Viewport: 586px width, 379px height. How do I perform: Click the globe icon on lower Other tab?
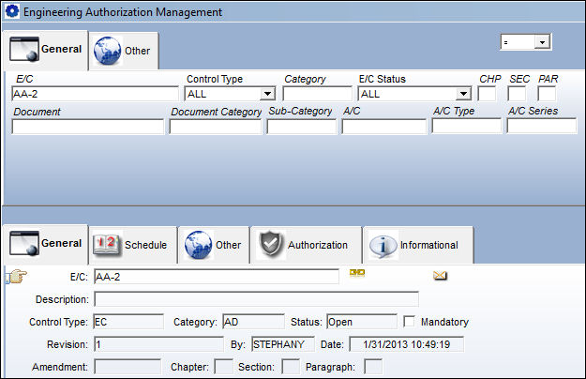tap(198, 245)
